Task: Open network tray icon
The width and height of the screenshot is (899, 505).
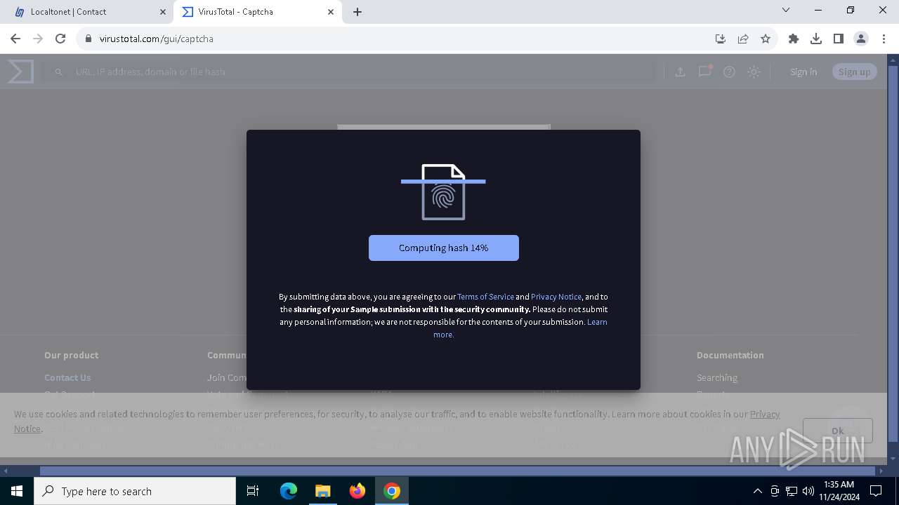Action: tap(792, 491)
